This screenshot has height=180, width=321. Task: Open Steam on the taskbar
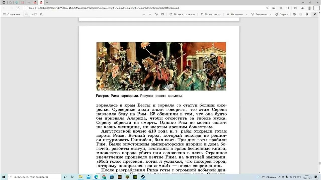[x=143, y=177]
